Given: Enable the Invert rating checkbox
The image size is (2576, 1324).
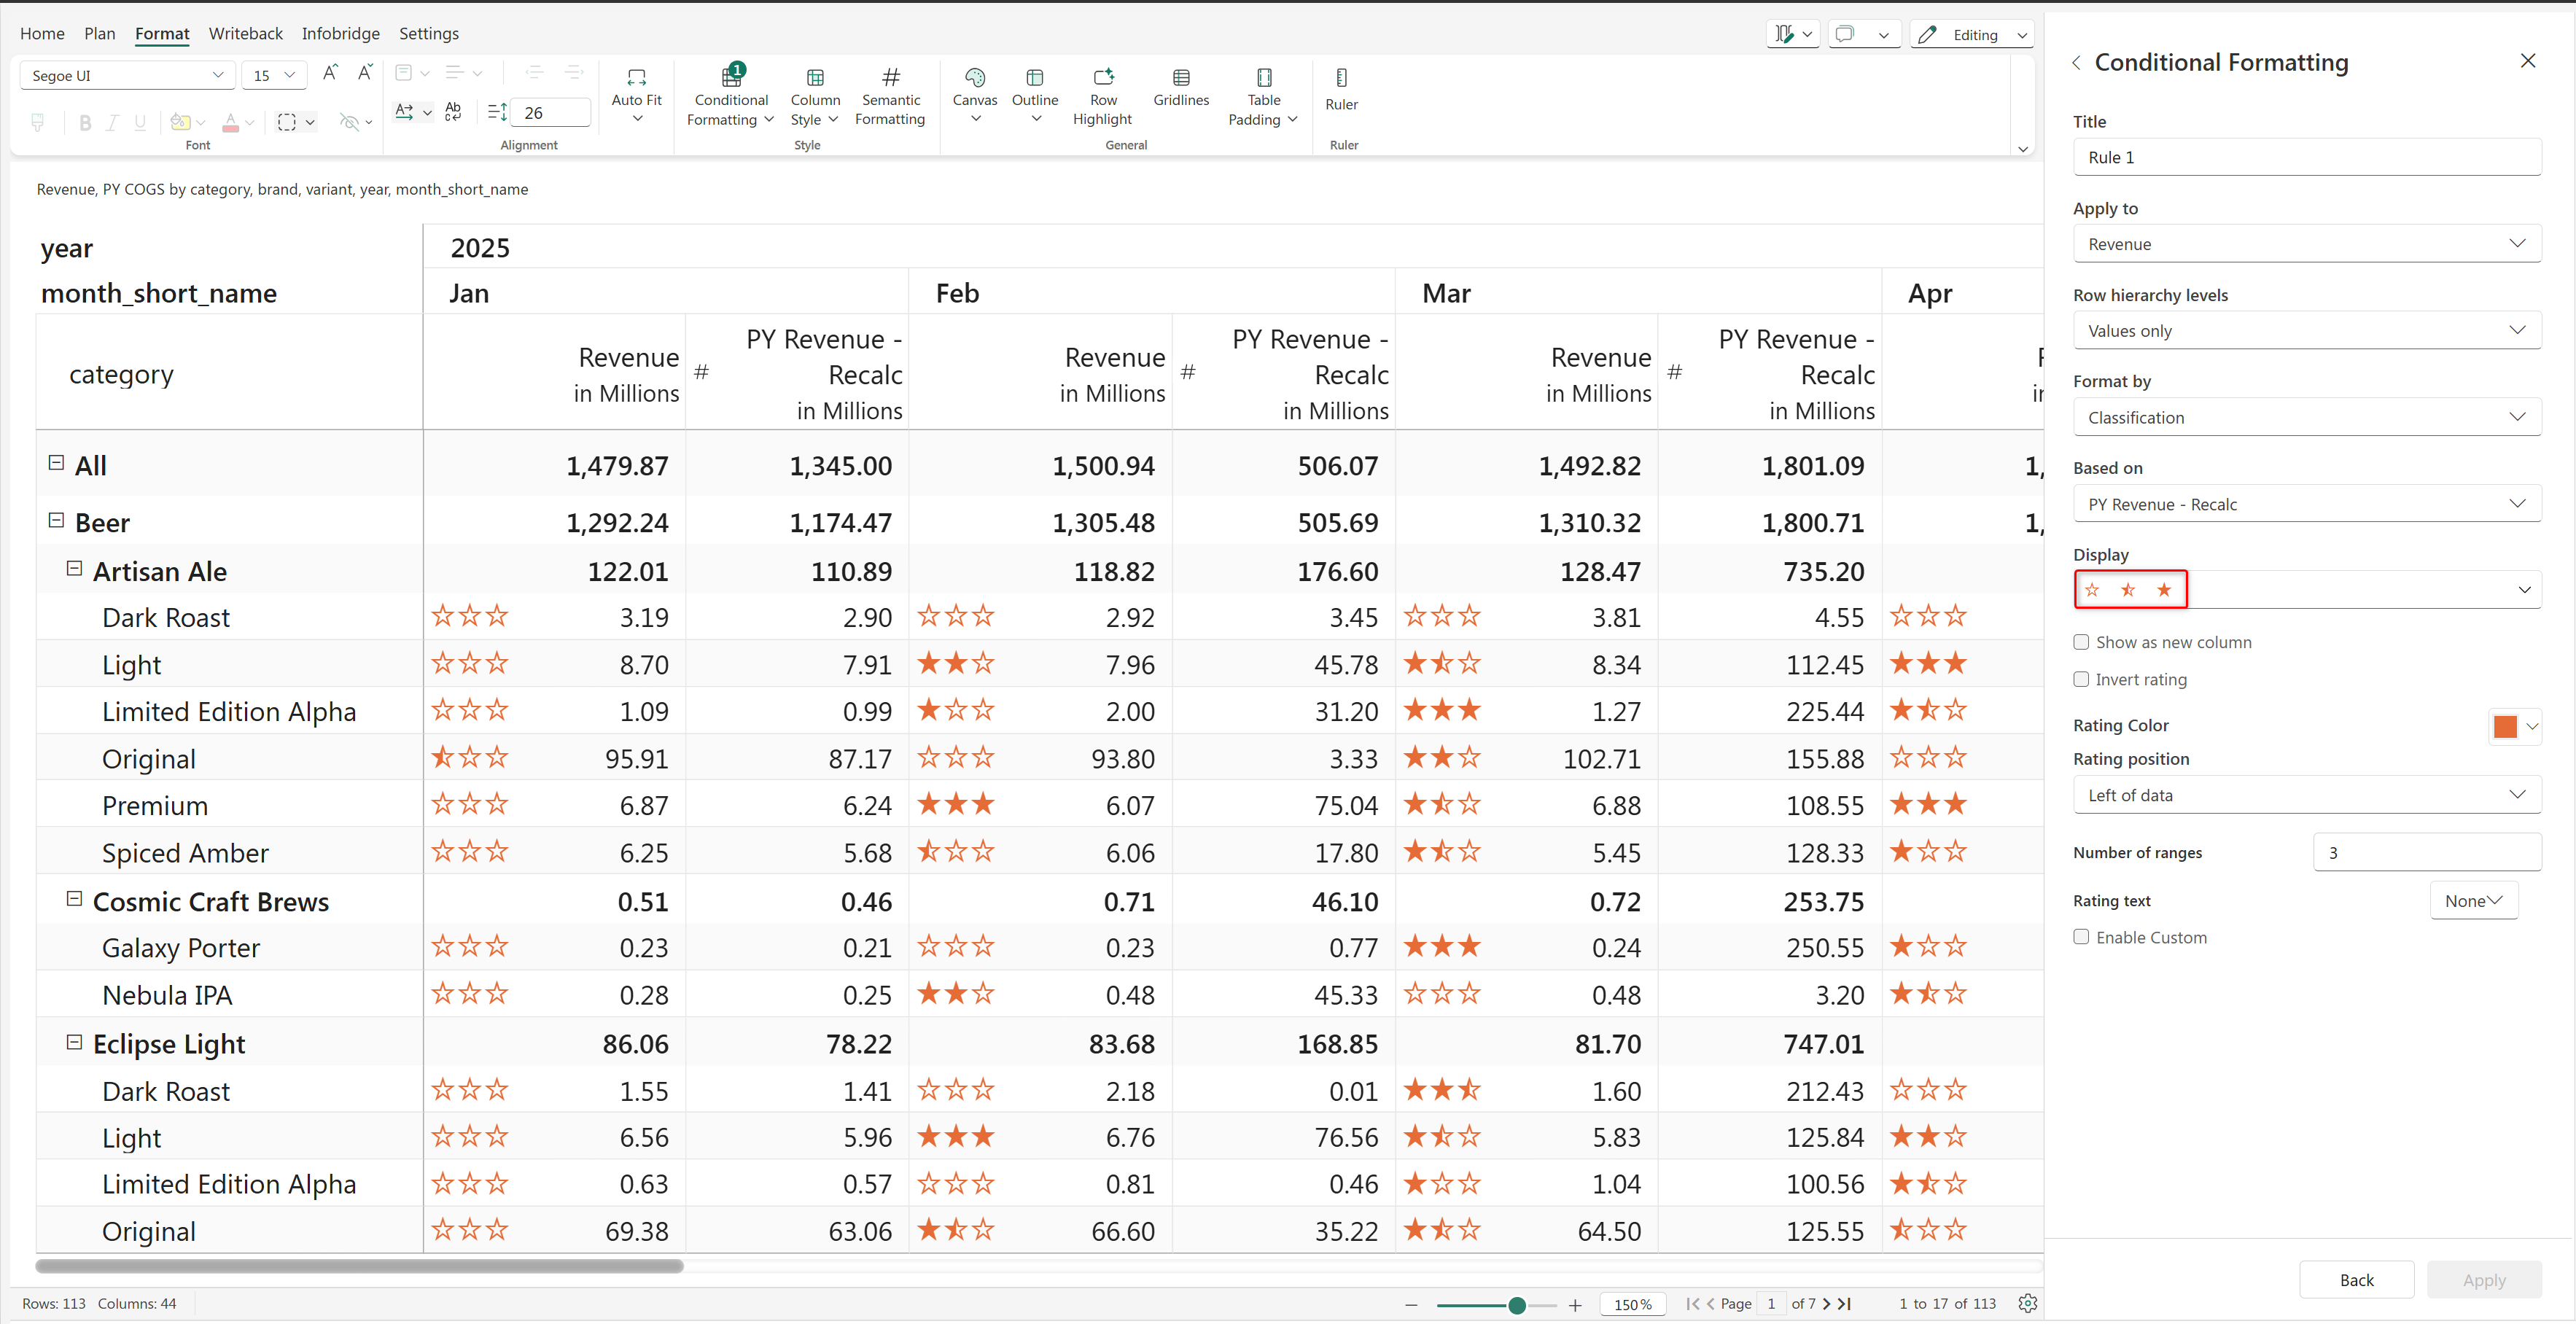Looking at the screenshot, I should (x=2081, y=679).
